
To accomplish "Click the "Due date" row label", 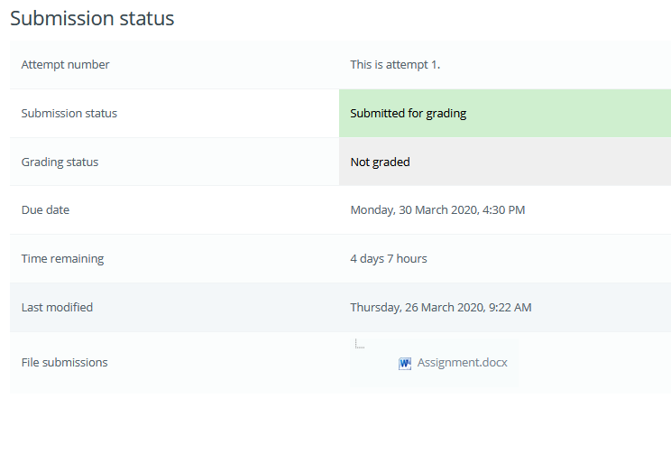I will [x=45, y=210].
